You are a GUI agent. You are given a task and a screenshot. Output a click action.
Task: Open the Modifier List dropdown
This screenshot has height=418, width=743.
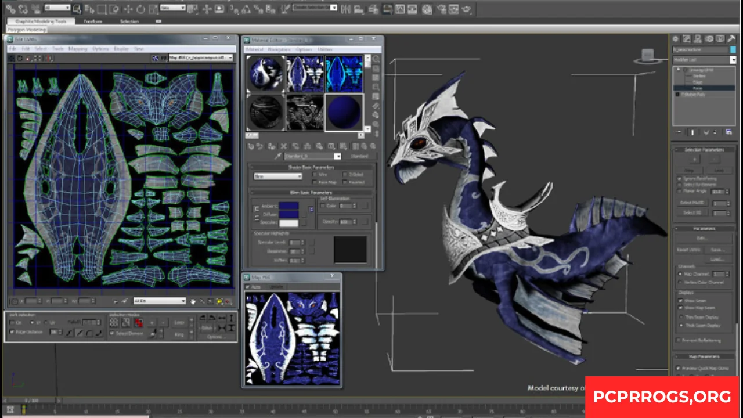[704, 60]
